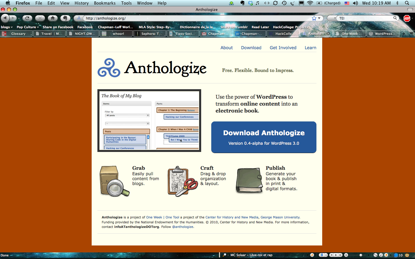Click the Anthologize triskelion logo
Viewport: 415px width, 259px height.
click(109, 68)
